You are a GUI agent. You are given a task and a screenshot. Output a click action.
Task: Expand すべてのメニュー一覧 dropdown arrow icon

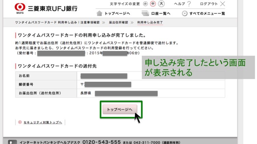185,13
